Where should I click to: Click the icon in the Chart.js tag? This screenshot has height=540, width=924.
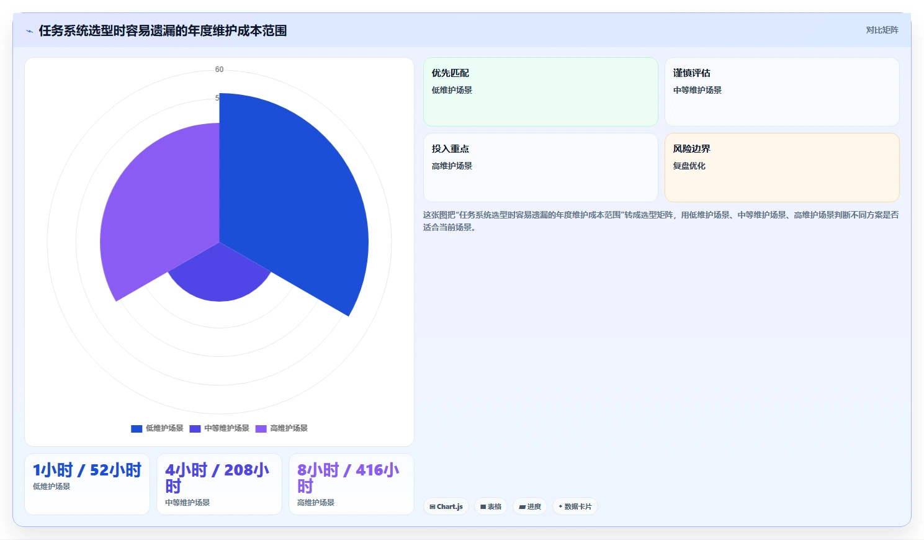[433, 507]
